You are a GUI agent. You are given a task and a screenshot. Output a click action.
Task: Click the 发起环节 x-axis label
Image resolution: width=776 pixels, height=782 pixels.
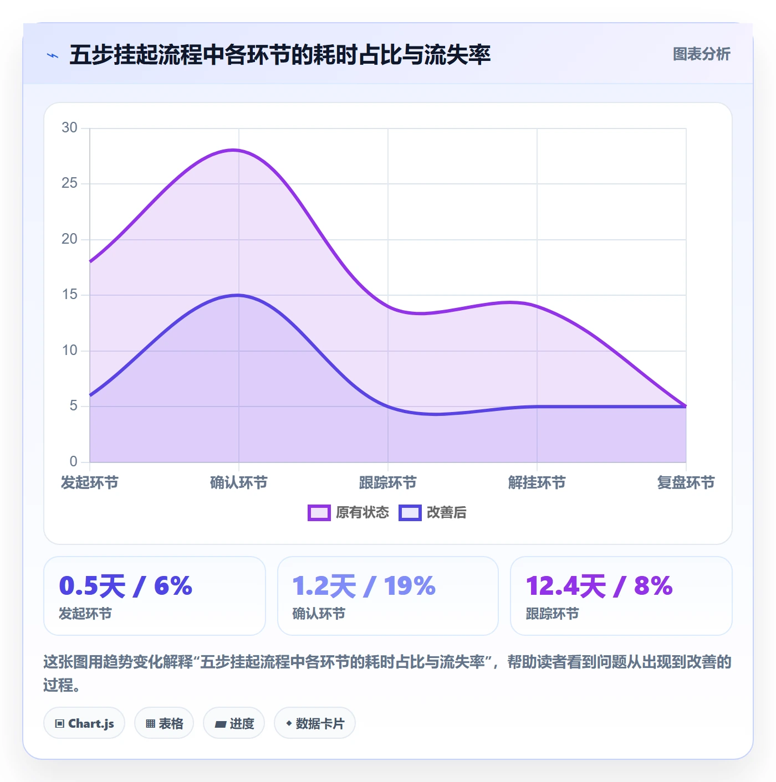[90, 483]
